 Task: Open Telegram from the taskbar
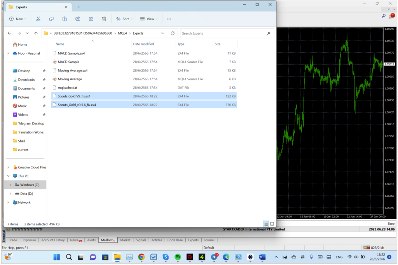[214, 257]
